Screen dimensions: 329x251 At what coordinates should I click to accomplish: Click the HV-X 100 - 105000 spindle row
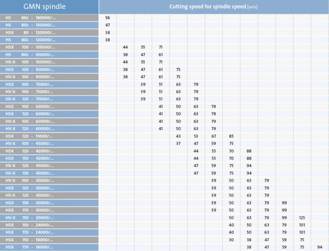click(49, 62)
